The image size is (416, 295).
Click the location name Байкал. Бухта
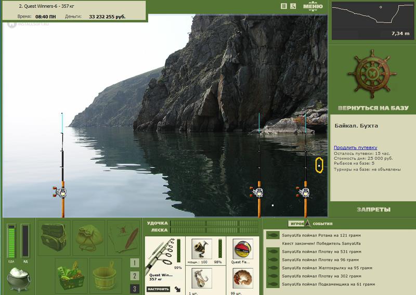tap(356, 126)
